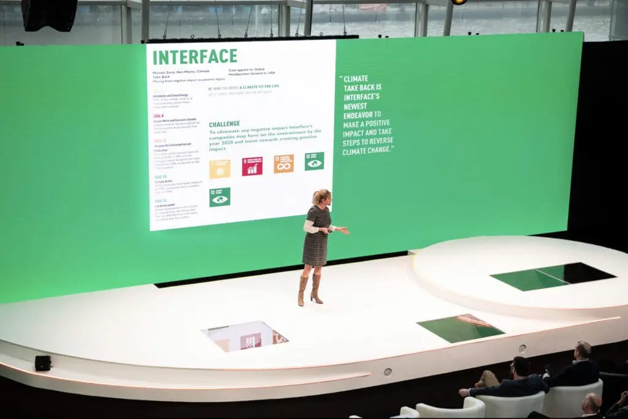
Task: Click the red SDG 8 growth chart icon
Action: pyautogui.click(x=252, y=166)
